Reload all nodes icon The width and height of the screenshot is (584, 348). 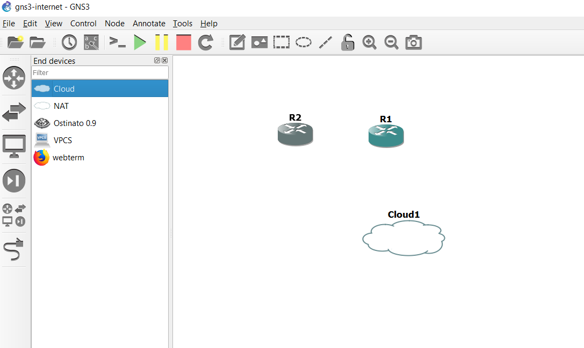(x=206, y=42)
